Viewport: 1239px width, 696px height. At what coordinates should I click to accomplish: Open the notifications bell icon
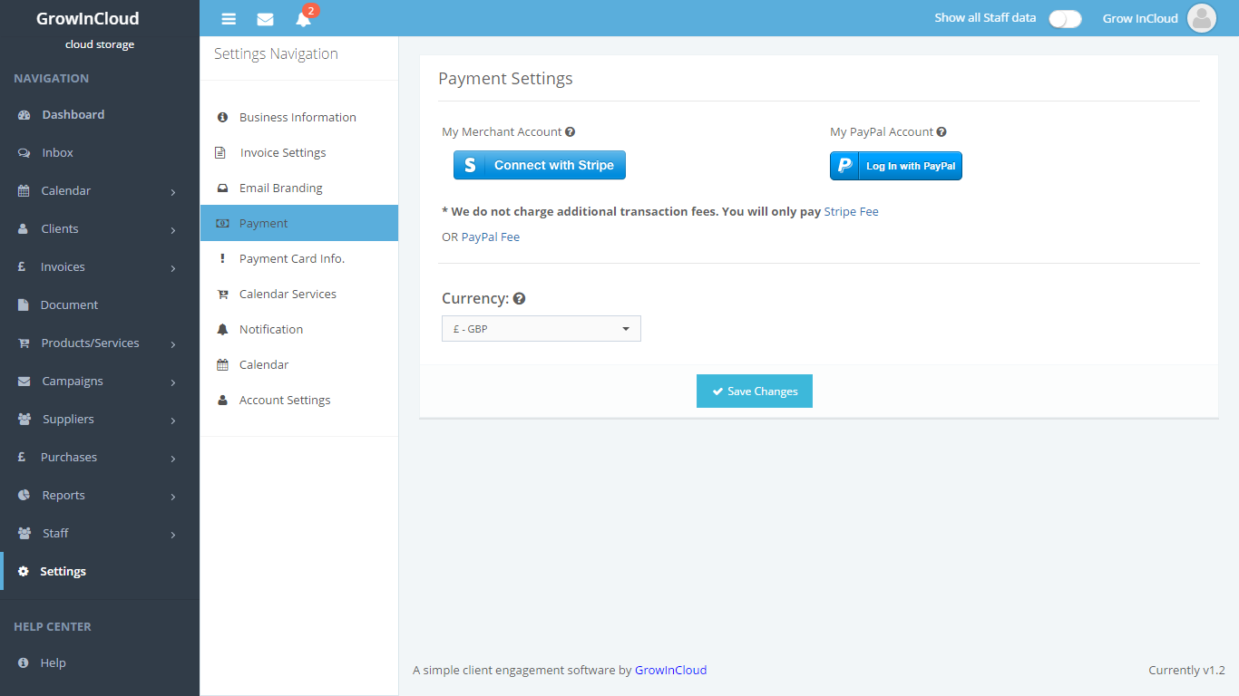point(303,19)
